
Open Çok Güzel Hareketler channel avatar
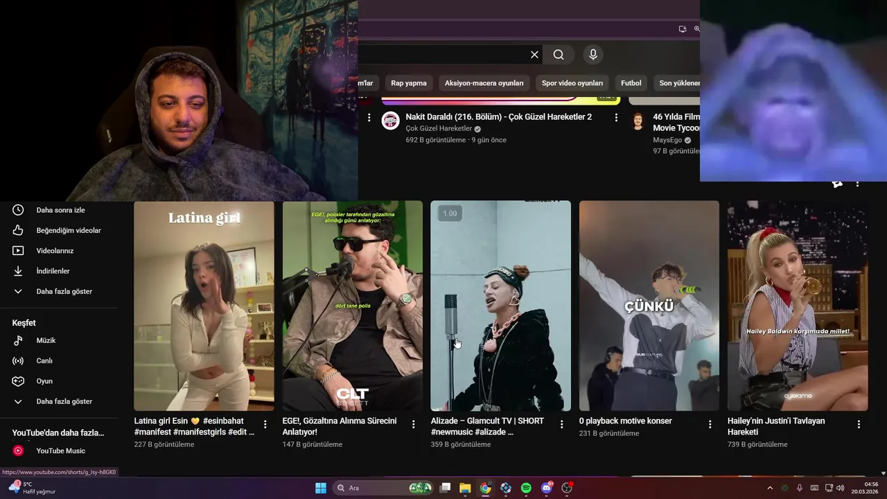click(391, 121)
